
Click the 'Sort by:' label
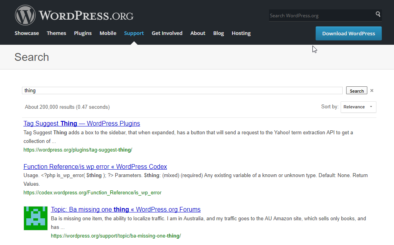[x=330, y=107]
